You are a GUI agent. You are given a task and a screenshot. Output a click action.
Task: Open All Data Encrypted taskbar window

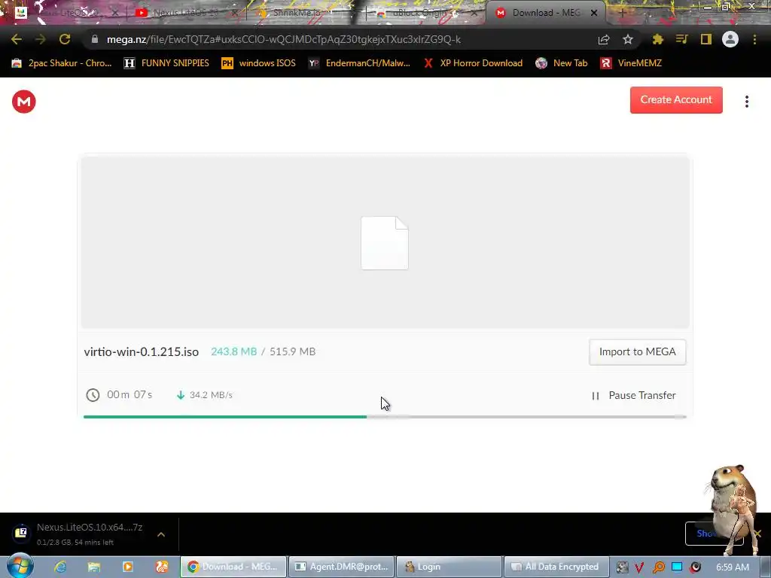pyautogui.click(x=556, y=567)
